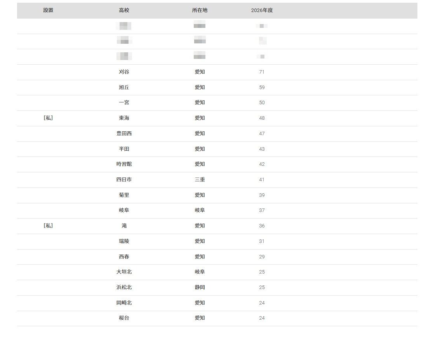Click the 設置 column header
Viewport: 424px width, 346px height.
(48, 10)
